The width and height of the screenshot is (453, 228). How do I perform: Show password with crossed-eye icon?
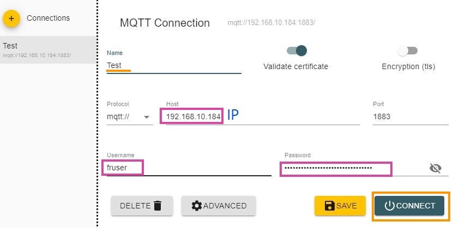point(435,168)
